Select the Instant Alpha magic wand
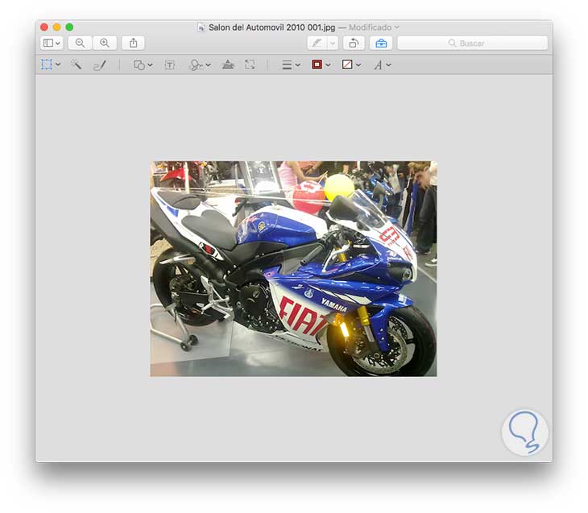The width and height of the screenshot is (588, 513). 77,64
